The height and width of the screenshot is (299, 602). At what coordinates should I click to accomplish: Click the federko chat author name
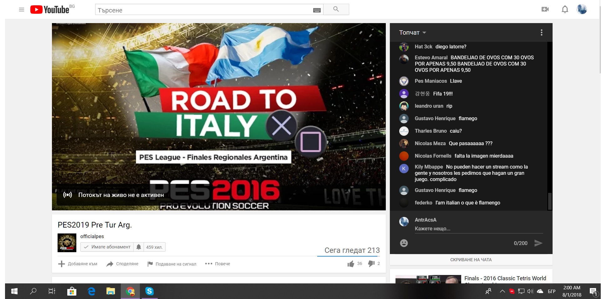click(x=423, y=203)
